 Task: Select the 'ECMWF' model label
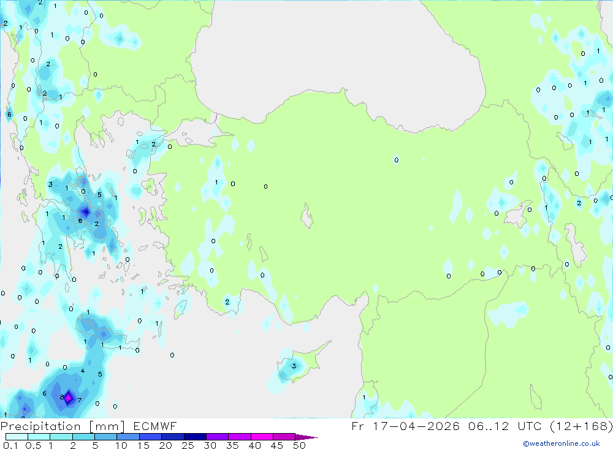(x=155, y=426)
